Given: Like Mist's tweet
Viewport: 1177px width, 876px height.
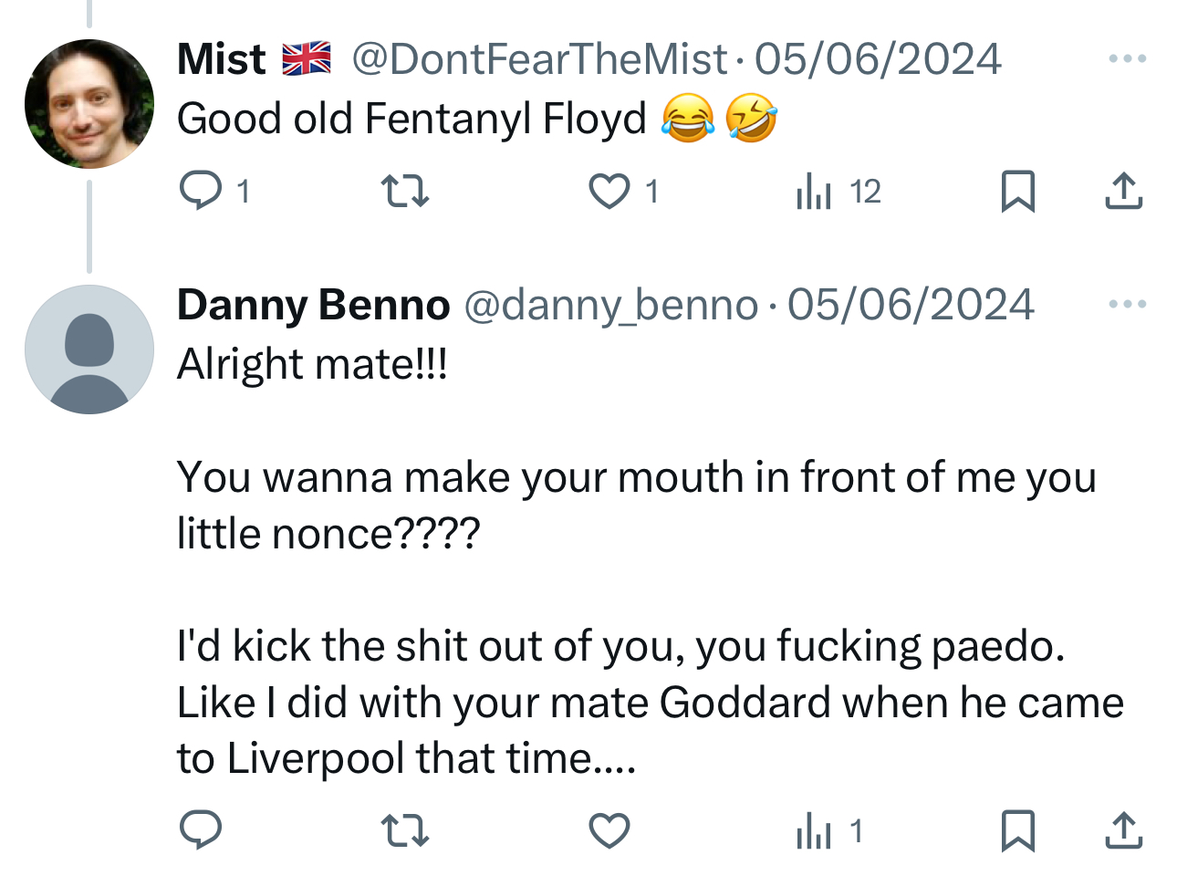Looking at the screenshot, I should [x=609, y=192].
